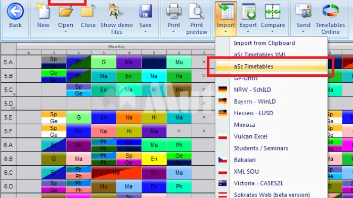Image resolution: width=353 pixels, height=198 pixels.
Task: Click 6.B period 1 G olive card
Action: tap(54, 159)
